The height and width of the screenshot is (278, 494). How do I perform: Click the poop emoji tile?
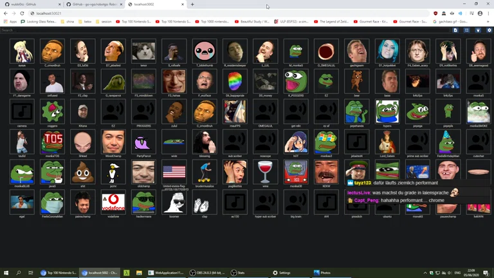pyautogui.click(x=83, y=172)
